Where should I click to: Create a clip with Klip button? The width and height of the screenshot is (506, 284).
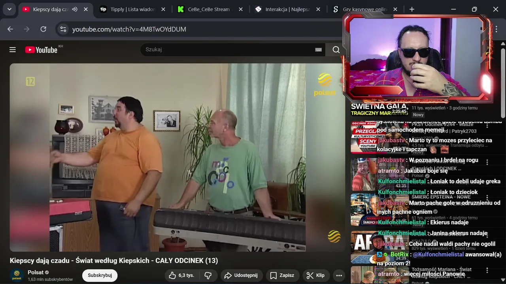click(x=316, y=275)
